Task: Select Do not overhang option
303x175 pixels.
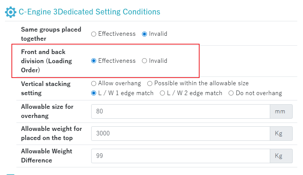Action: (x=231, y=93)
